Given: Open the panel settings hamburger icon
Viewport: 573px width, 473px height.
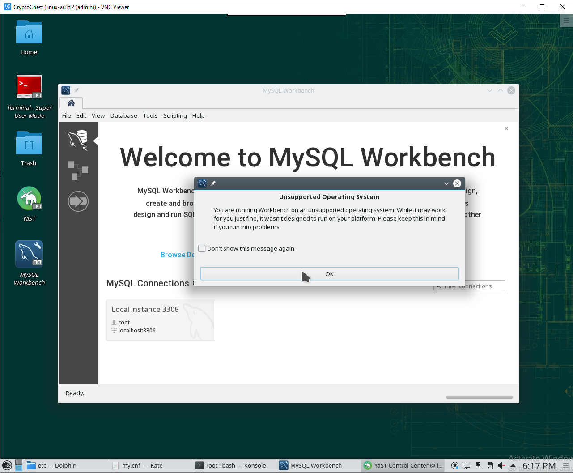Looking at the screenshot, I should (566, 466).
